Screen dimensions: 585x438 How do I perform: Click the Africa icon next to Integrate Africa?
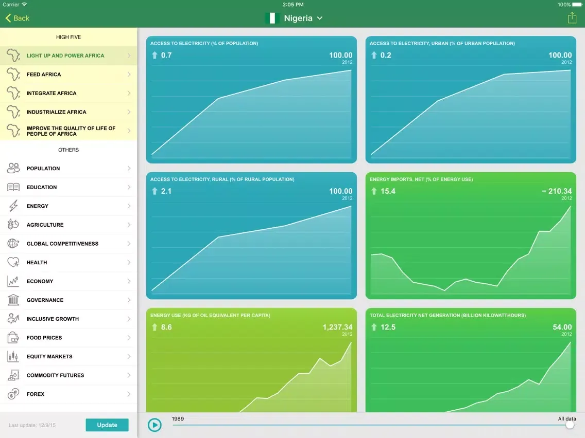click(x=13, y=93)
